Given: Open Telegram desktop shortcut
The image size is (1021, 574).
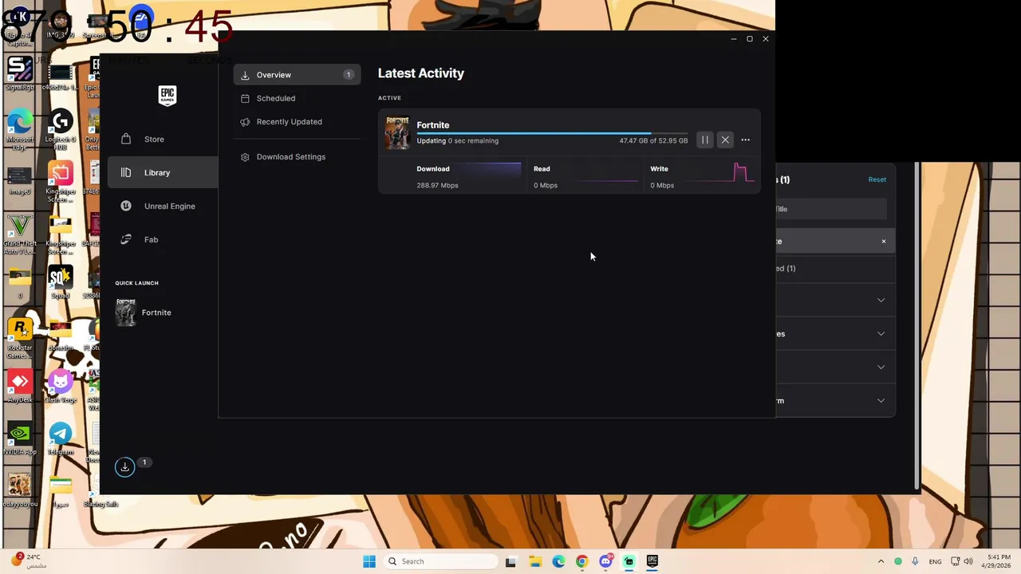Looking at the screenshot, I should click(x=61, y=438).
